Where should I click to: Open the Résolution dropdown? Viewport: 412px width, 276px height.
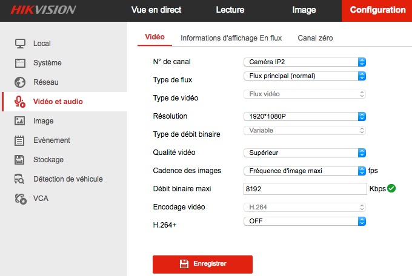pyautogui.click(x=305, y=116)
